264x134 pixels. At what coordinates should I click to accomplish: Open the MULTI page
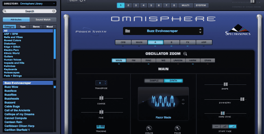point(185,5)
